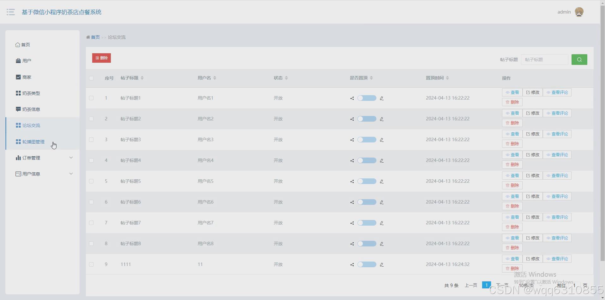This screenshot has width=605, height=300.
Task: Click 查看评论 button for row 帖子标题8
Action: coord(557,238)
